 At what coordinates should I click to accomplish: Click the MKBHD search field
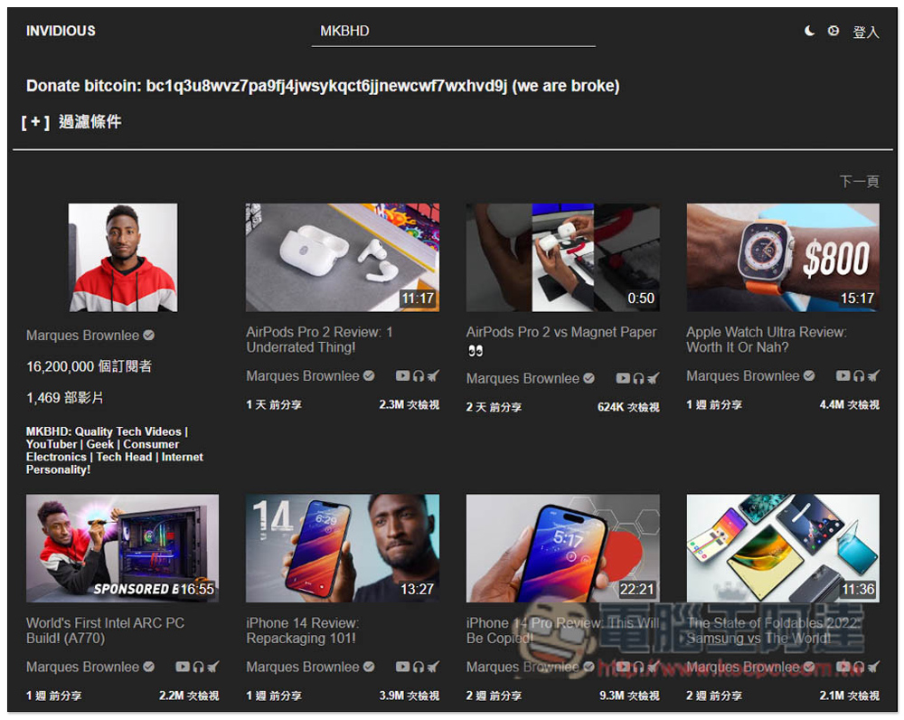pos(453,31)
